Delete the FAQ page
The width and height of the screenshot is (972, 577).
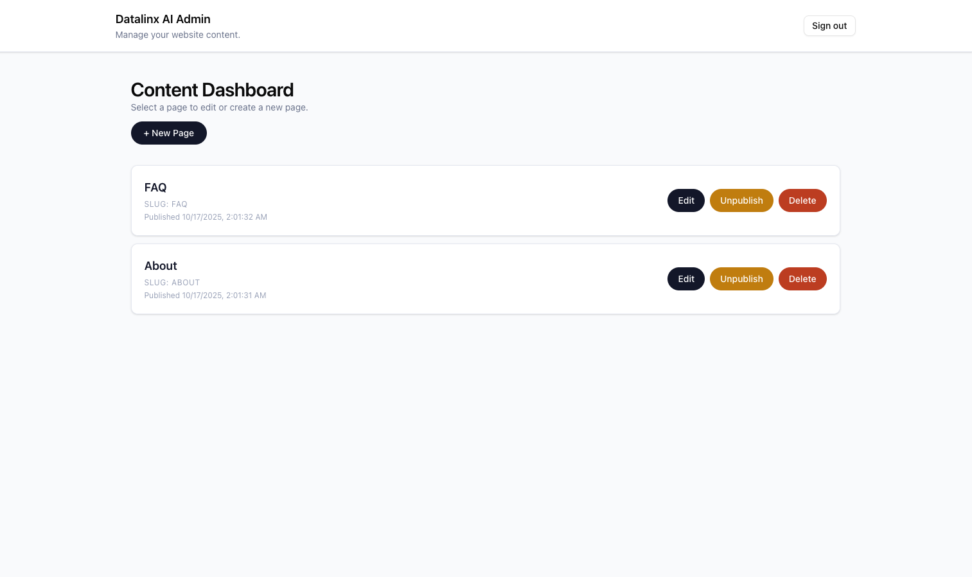pos(802,200)
